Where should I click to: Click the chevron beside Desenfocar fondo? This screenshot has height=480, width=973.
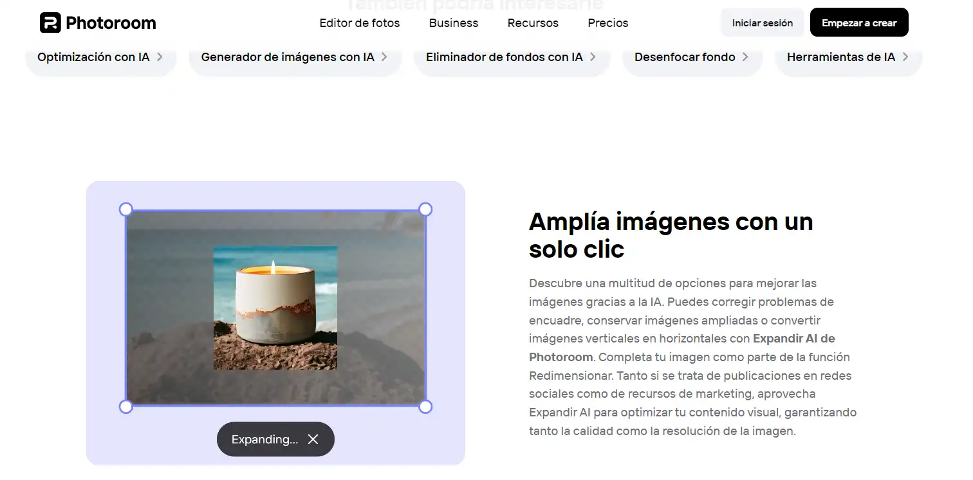(x=745, y=57)
